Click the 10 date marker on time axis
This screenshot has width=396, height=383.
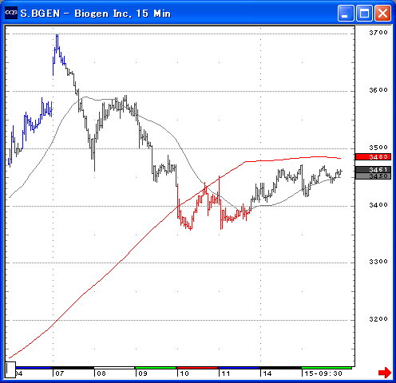[x=184, y=373]
